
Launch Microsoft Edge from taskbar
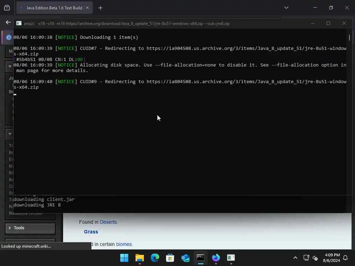[155, 258]
